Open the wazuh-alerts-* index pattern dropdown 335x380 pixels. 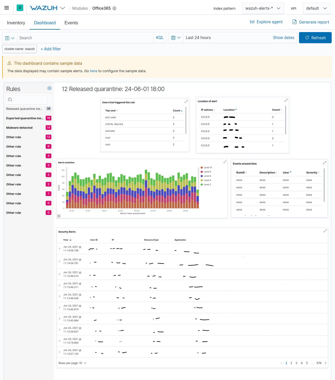click(262, 8)
